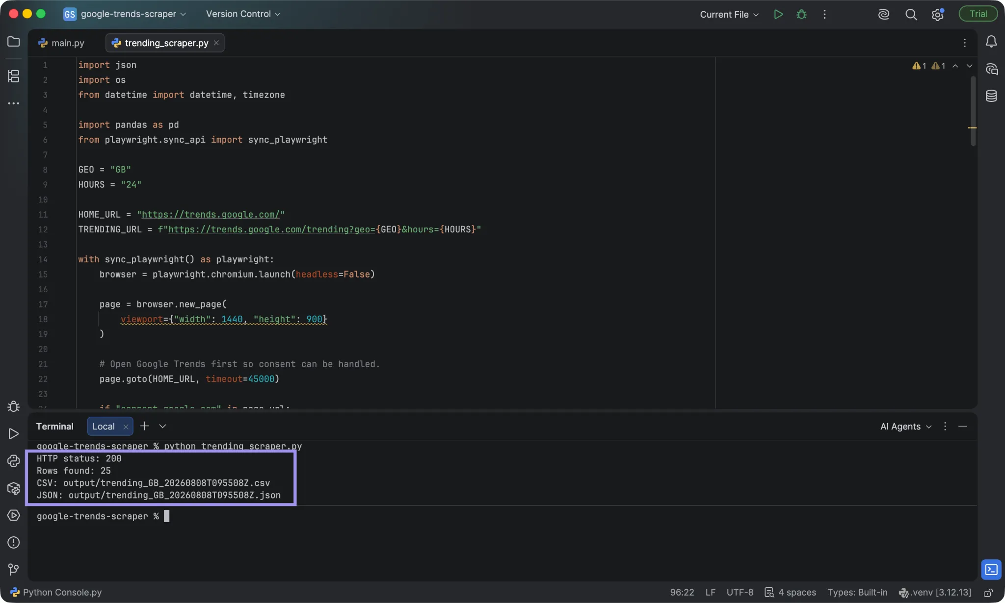Toggle read-only lock in status bar

tap(989, 593)
